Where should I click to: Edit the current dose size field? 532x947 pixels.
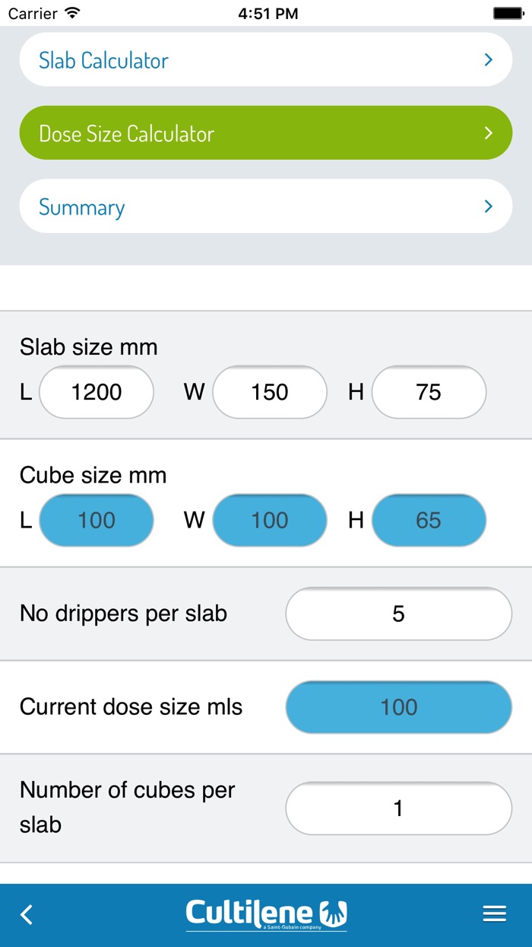click(x=398, y=707)
